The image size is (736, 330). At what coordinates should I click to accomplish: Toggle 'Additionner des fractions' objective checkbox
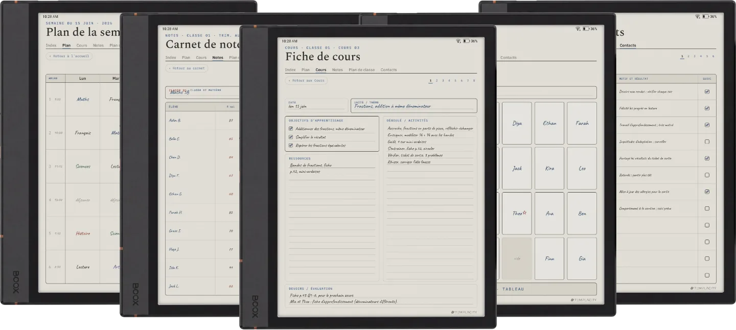click(x=291, y=129)
